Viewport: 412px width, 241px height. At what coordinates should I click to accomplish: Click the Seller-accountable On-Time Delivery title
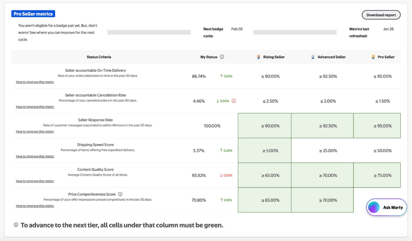click(x=96, y=70)
